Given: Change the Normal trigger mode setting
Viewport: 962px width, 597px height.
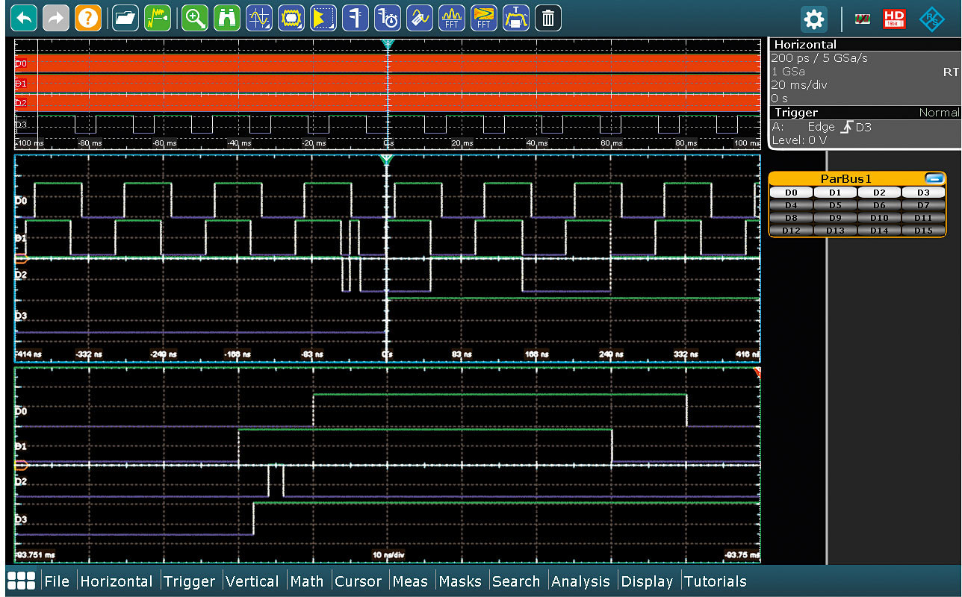Looking at the screenshot, I should (x=939, y=112).
